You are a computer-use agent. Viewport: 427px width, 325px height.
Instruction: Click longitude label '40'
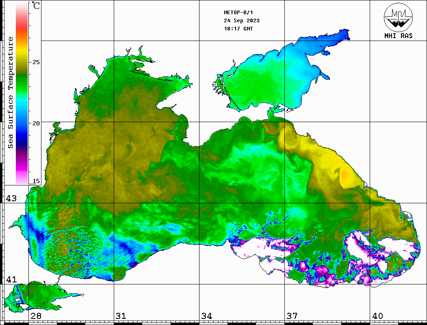[377, 316]
